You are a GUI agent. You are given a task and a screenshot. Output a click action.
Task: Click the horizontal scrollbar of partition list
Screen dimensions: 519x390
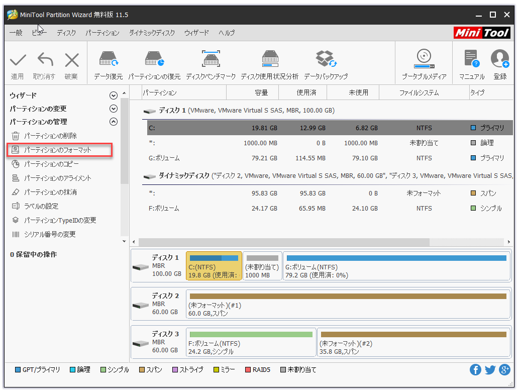tap(284, 242)
